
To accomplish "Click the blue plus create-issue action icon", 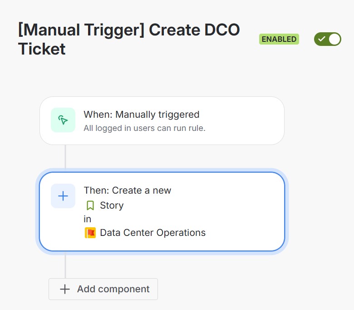I will pos(63,196).
